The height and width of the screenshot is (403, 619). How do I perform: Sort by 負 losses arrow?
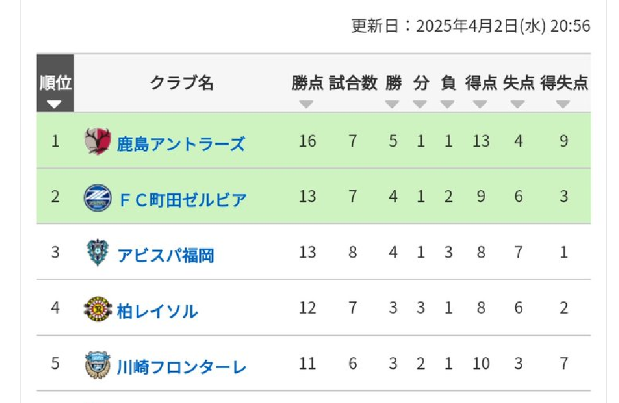(x=447, y=104)
